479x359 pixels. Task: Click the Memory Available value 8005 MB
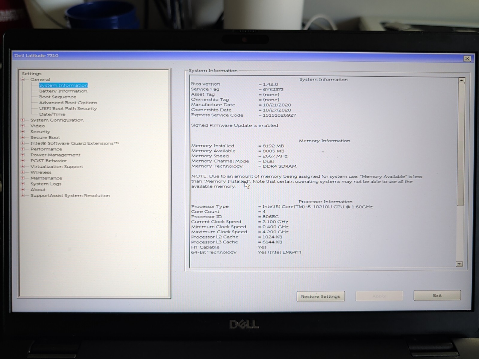coord(273,151)
